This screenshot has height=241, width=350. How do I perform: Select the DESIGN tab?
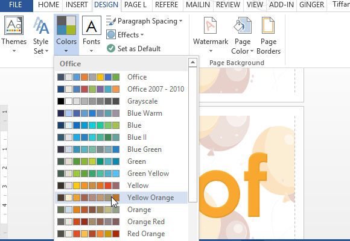[106, 5]
